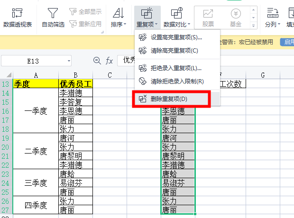The height and width of the screenshot is (218, 294).
Task: Click the zoom magnifier icon beside fx
Action: click(97, 61)
